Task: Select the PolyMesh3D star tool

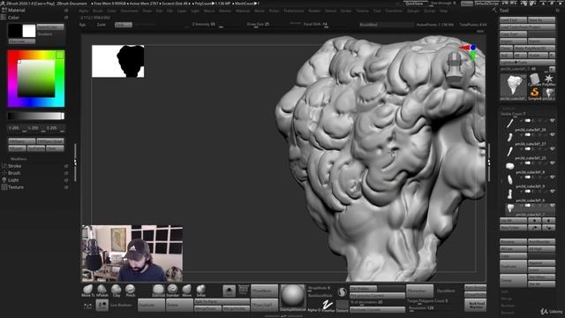Action: pos(549,79)
